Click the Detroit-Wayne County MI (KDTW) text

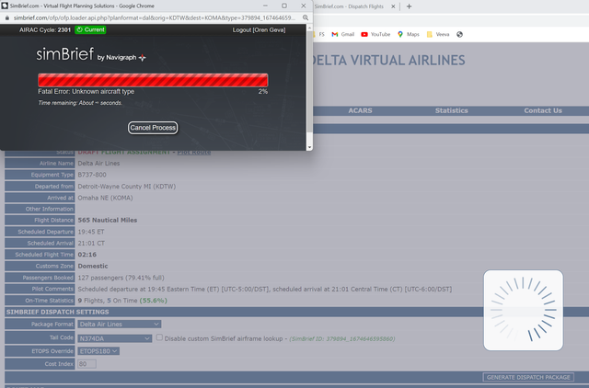127,187
